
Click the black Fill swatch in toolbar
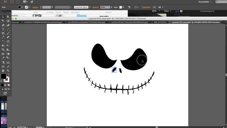point(3,76)
